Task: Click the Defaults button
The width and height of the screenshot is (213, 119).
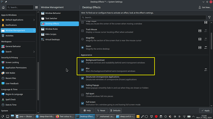Action: click(115, 110)
